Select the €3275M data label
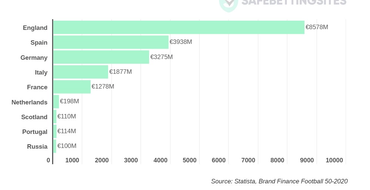The image size is (370, 190). point(161,57)
